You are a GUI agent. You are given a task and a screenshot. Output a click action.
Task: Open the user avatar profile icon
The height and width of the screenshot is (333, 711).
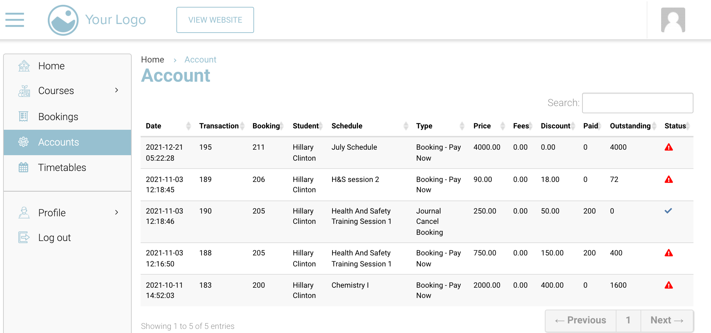point(673,20)
